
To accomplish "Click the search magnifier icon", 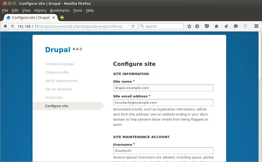I will pos(142,26).
